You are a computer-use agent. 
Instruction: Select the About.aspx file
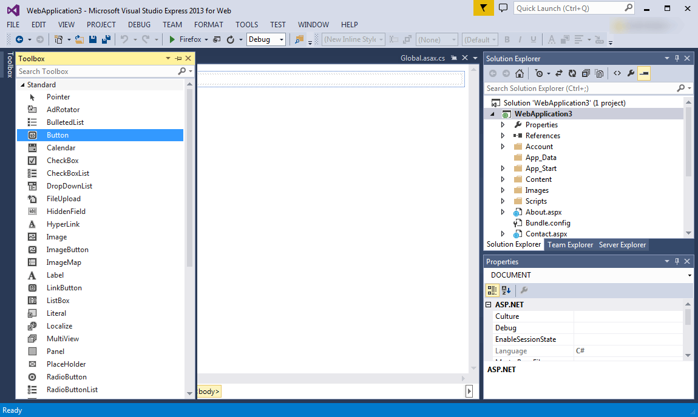[x=544, y=213]
